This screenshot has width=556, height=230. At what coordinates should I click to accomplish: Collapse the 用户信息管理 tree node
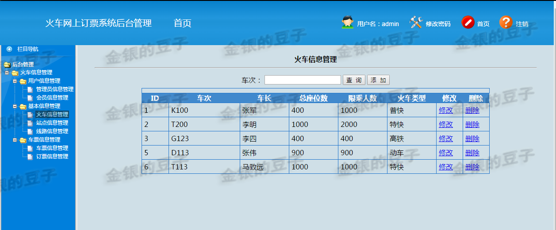point(15,81)
